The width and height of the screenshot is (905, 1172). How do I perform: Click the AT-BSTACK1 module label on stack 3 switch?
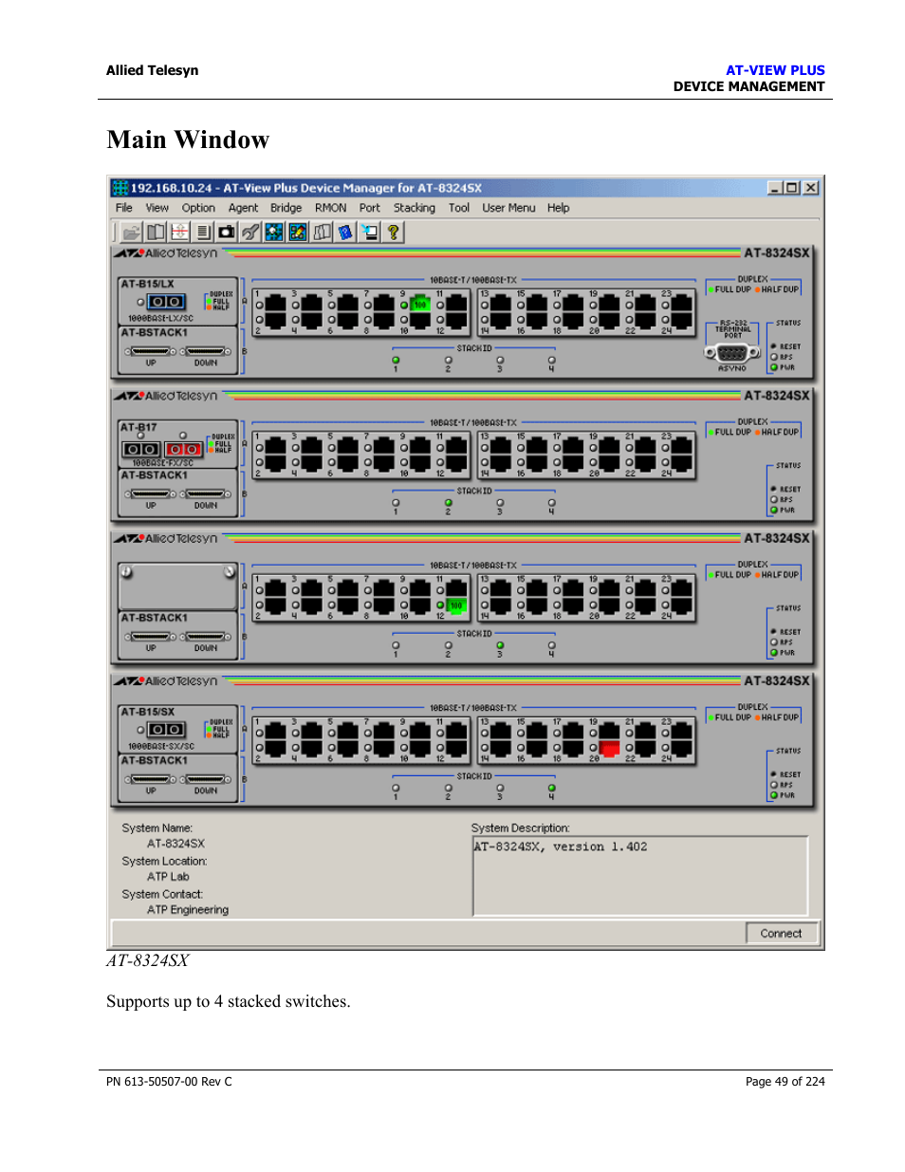tap(155, 618)
